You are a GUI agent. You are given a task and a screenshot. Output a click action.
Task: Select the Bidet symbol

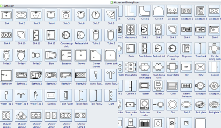pos(51,55)
